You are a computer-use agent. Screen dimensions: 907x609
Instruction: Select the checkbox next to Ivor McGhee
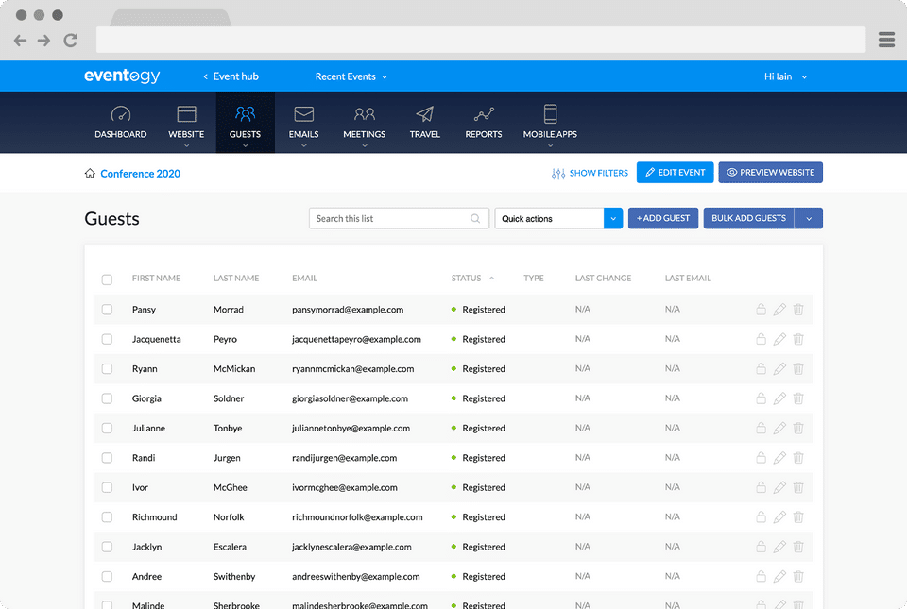[x=107, y=487]
